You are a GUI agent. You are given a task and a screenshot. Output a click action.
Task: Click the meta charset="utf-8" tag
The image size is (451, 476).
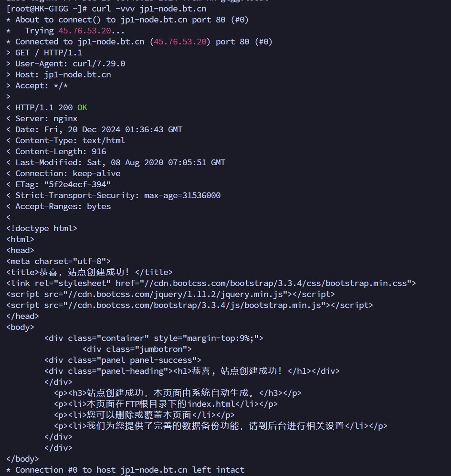click(x=58, y=261)
